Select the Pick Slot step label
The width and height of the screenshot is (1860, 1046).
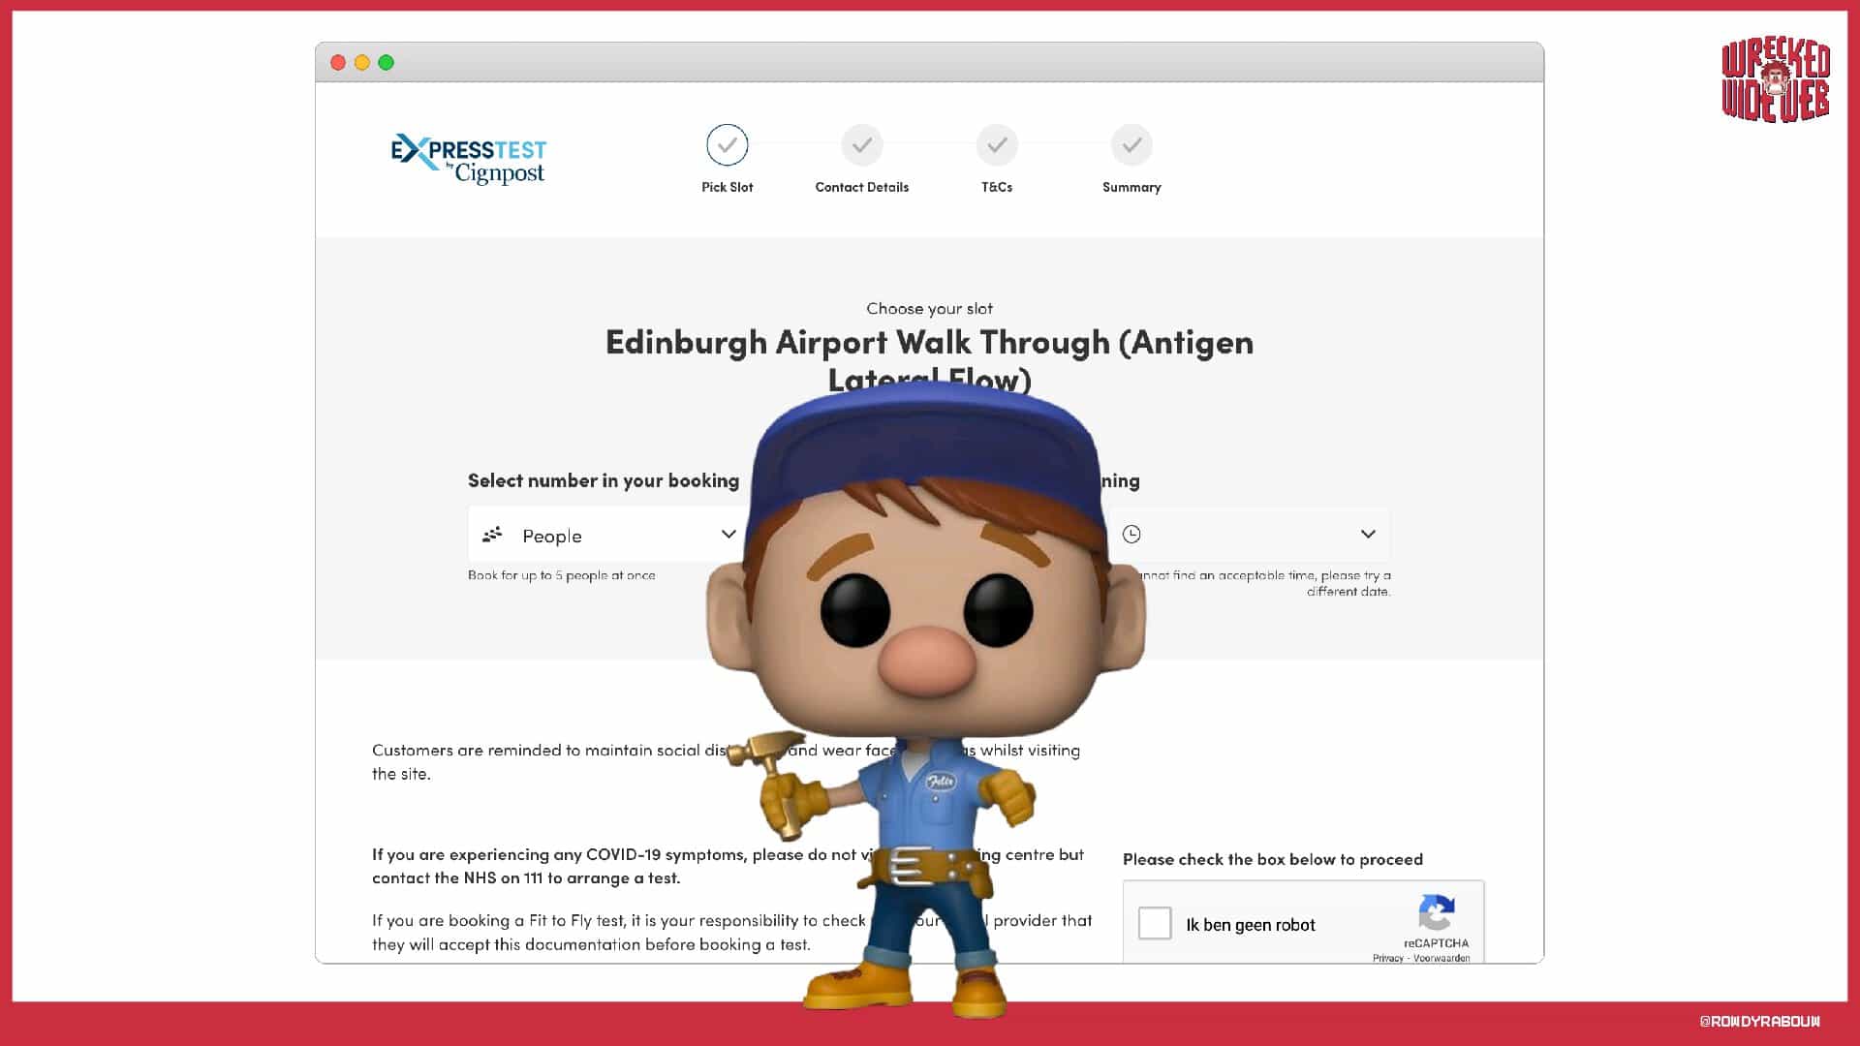pos(727,187)
